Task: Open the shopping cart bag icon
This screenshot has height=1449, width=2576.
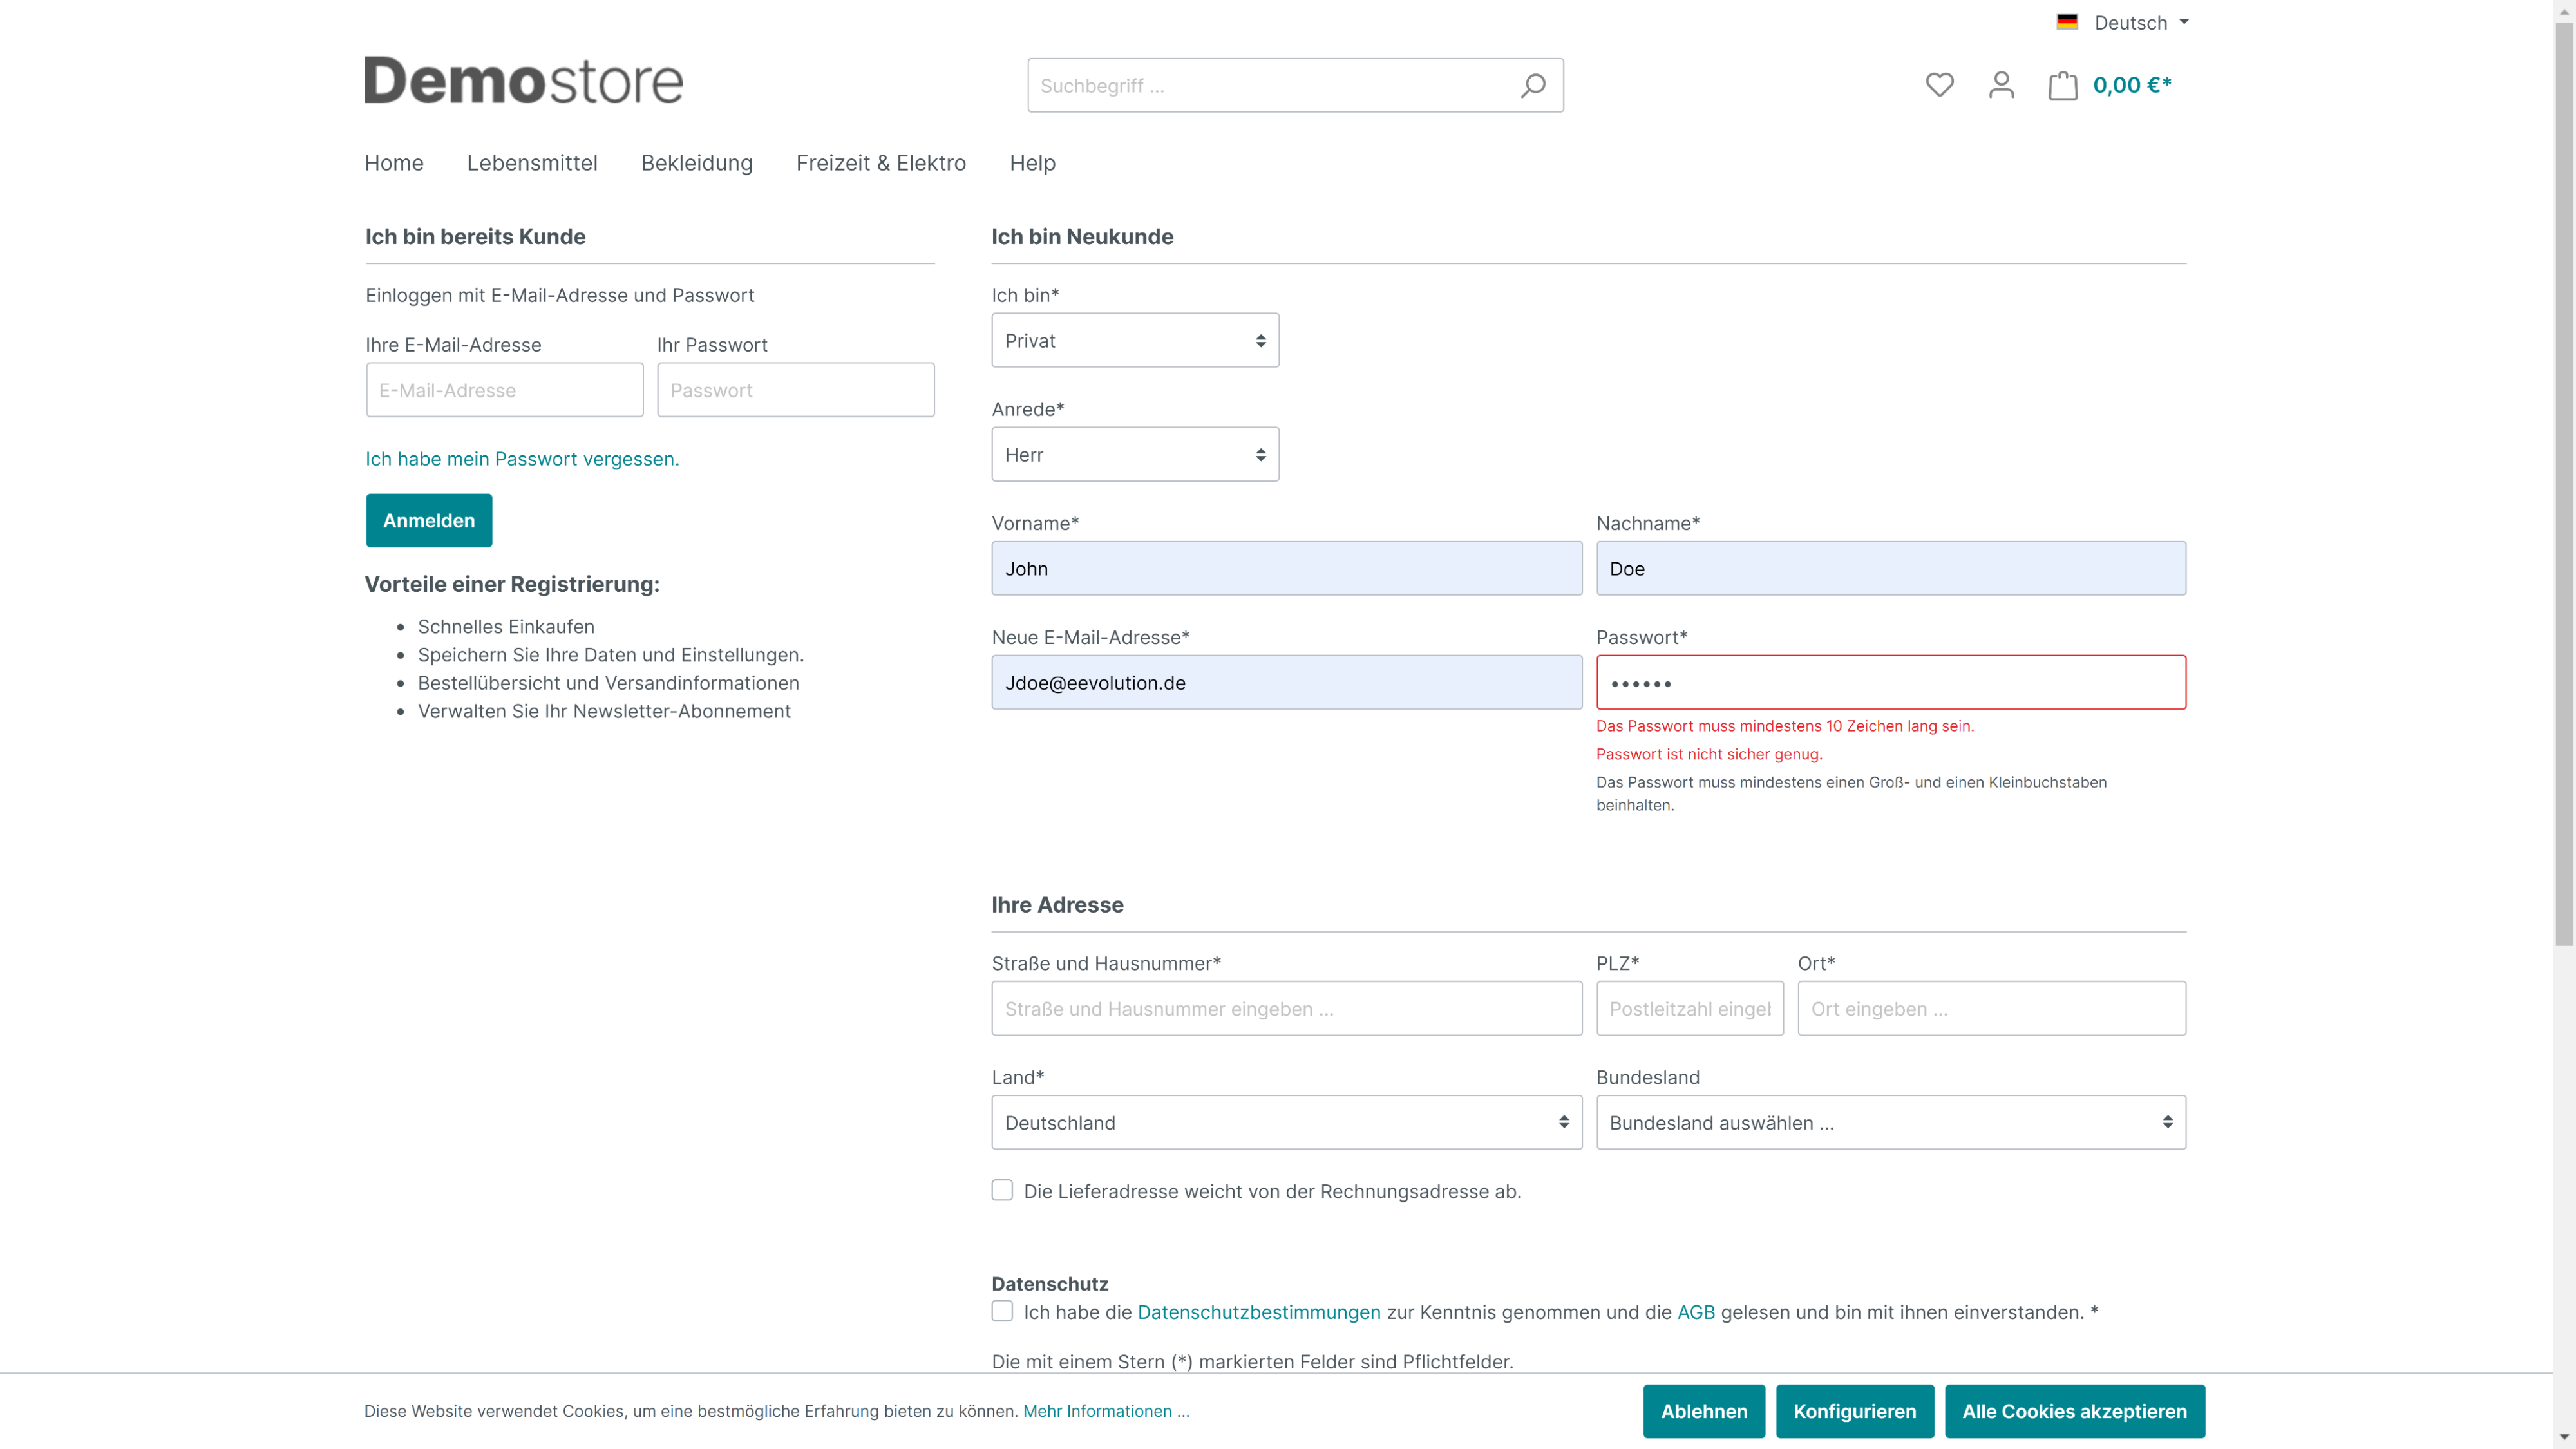Action: pyautogui.click(x=2062, y=85)
